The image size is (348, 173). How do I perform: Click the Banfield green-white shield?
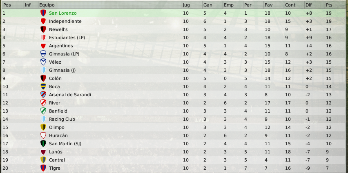pyautogui.click(x=43, y=111)
